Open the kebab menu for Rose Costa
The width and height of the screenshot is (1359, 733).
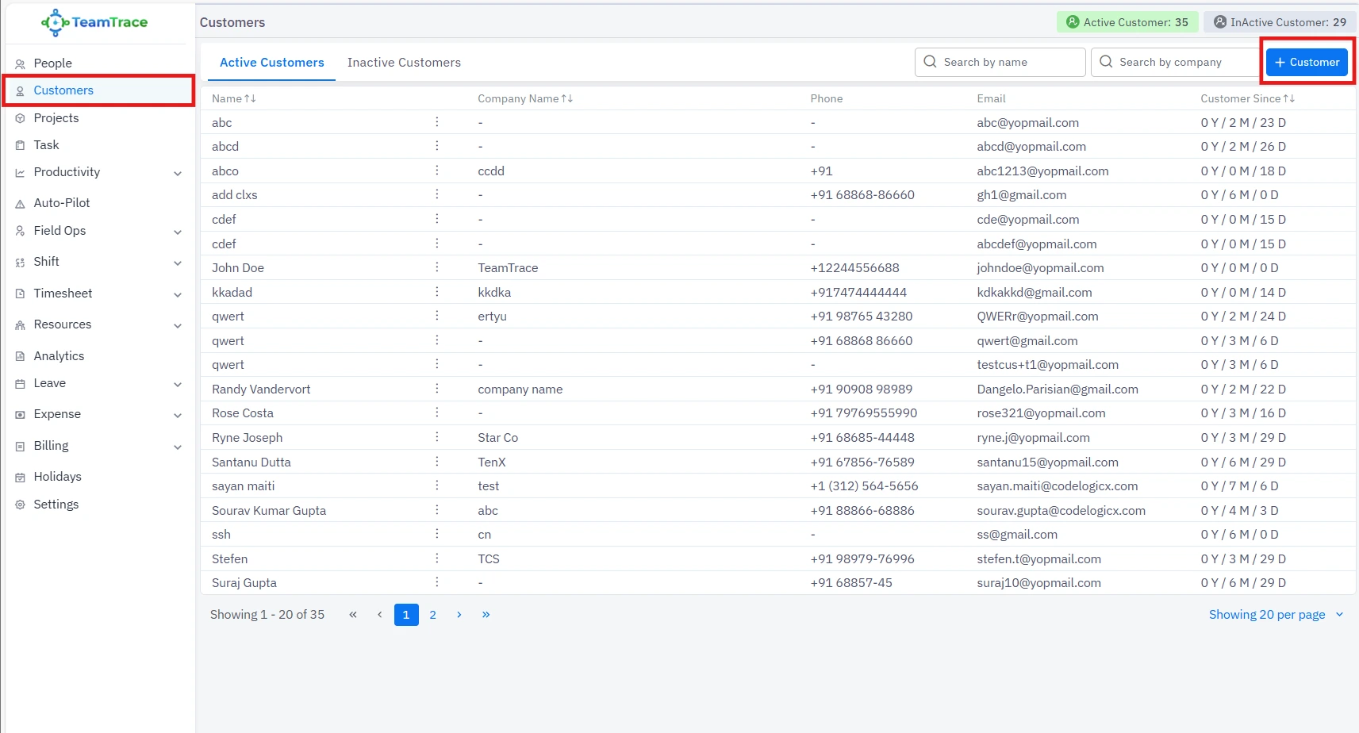tap(436, 413)
